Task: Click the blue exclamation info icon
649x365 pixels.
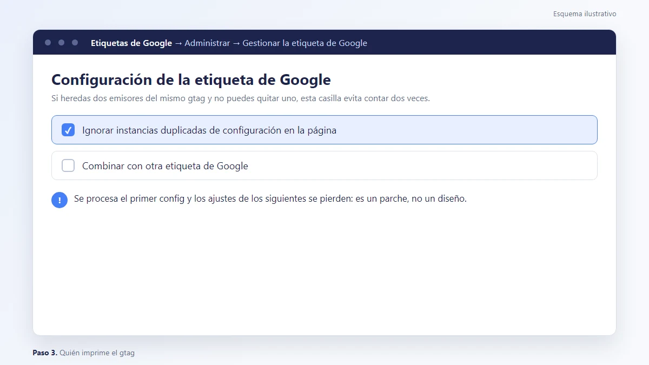Action: [x=59, y=200]
